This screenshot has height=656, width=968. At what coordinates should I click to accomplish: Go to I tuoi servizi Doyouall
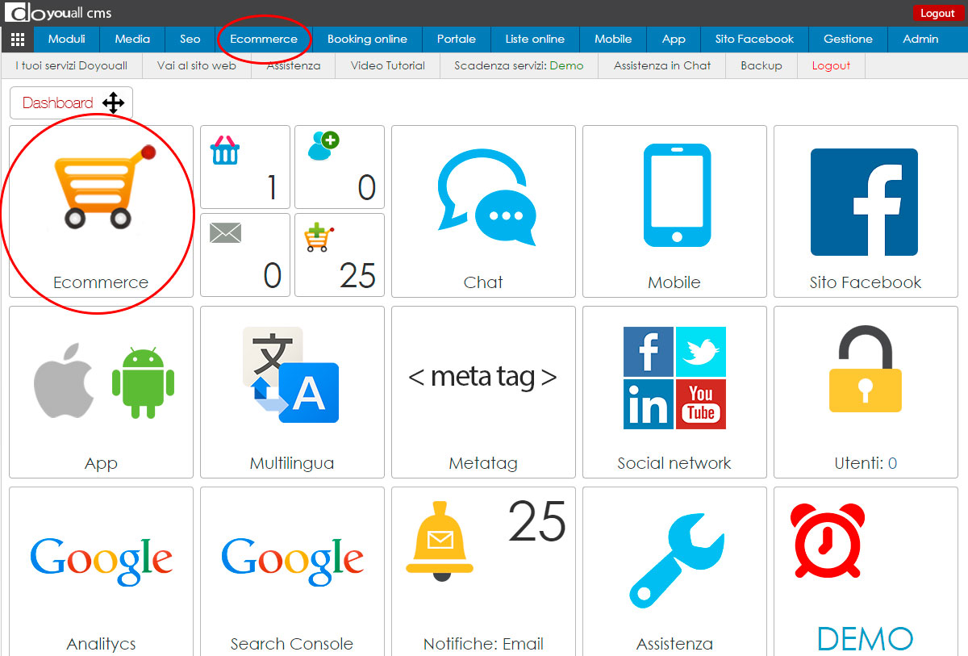[72, 65]
